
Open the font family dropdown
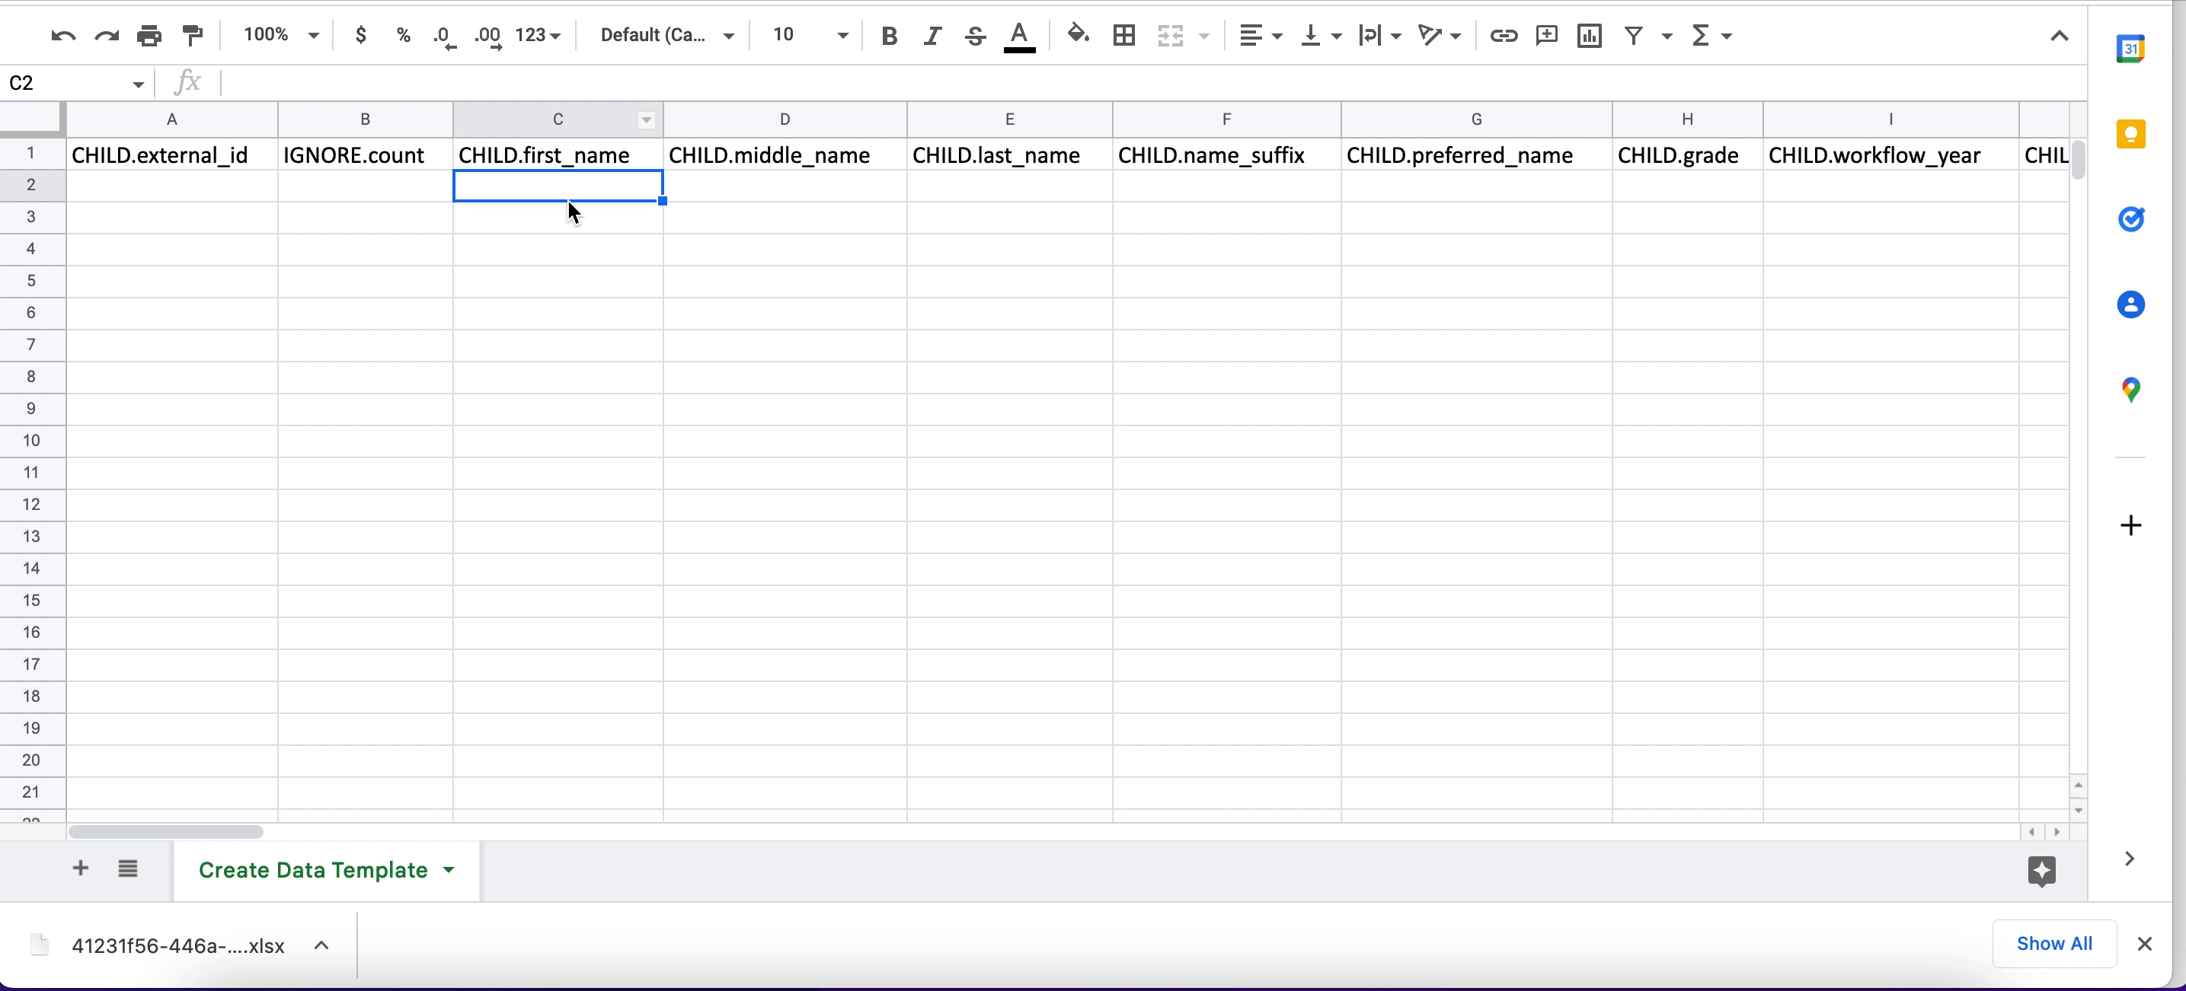(667, 36)
